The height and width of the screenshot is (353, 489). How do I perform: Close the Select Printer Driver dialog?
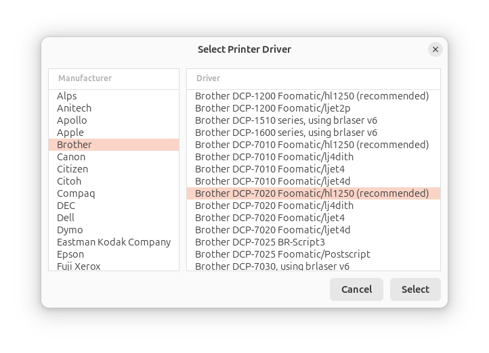coord(435,49)
